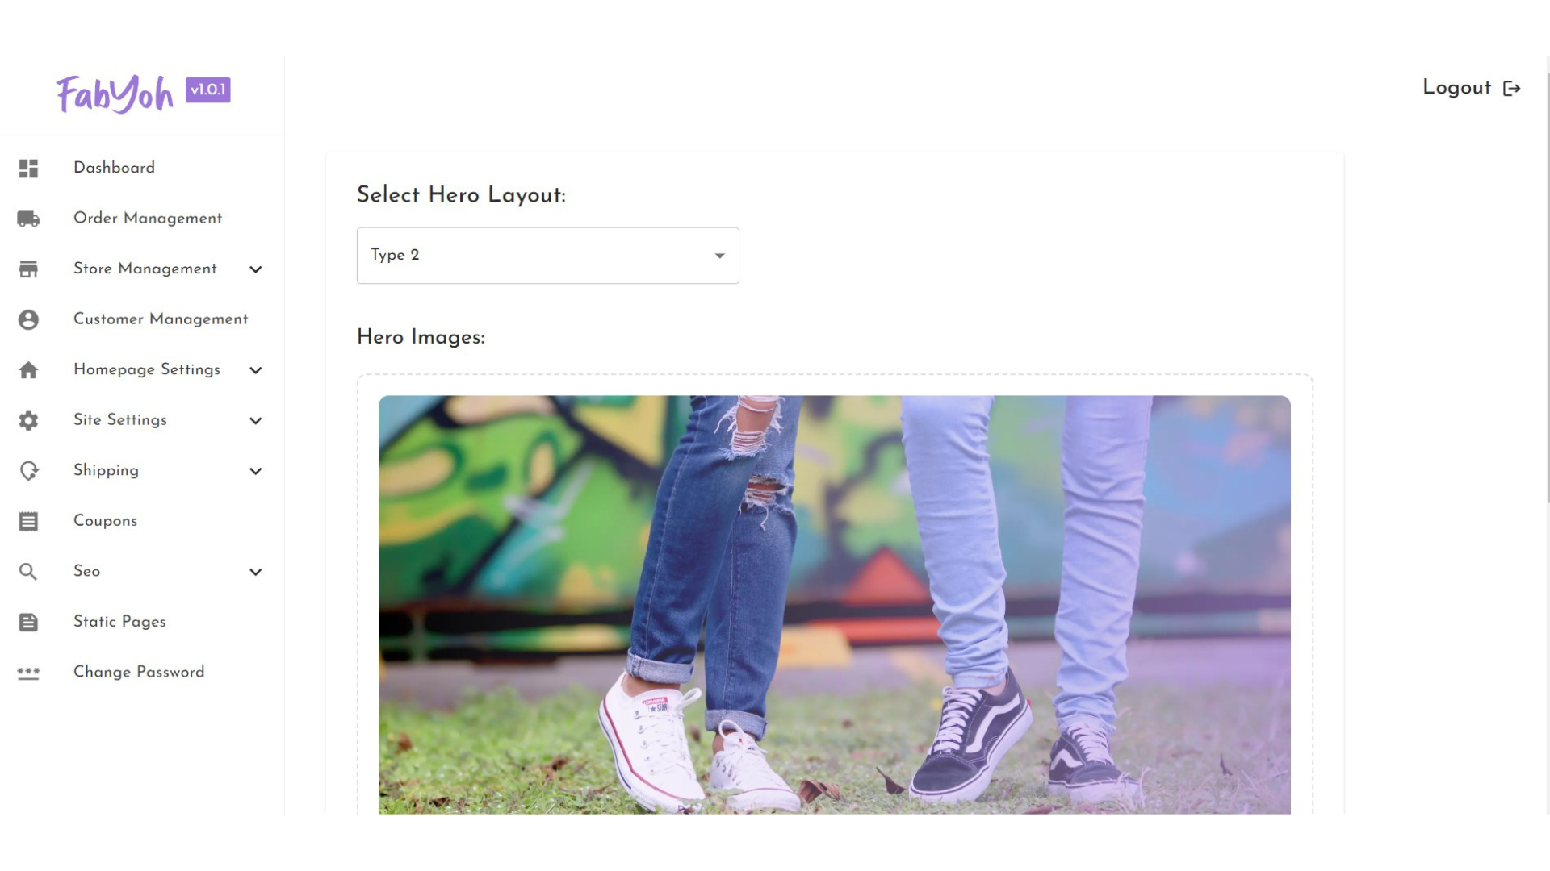Click the Dashboard grid icon
This screenshot has height=871, width=1550.
pos(28,169)
